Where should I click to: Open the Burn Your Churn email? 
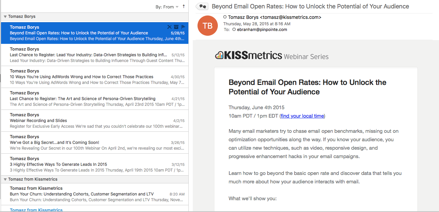click(95, 194)
